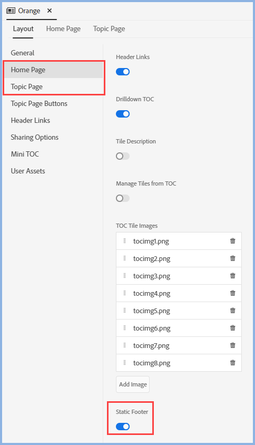Click the drag handle beside tocimg6.png

click(124, 328)
